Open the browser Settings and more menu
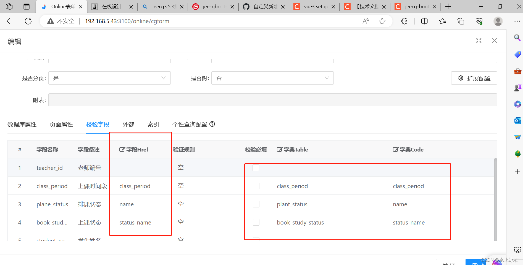This screenshot has height=265, width=523. click(x=517, y=21)
